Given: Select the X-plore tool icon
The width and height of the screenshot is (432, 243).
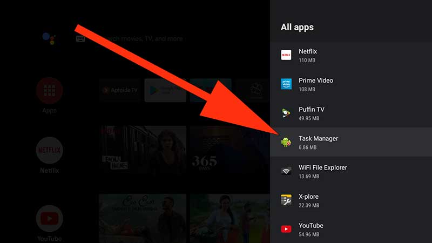Looking at the screenshot, I should pos(286,200).
